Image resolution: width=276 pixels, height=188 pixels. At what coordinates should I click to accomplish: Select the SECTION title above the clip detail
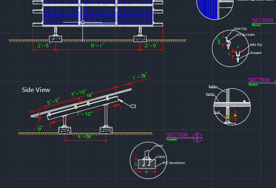(x=262, y=20)
